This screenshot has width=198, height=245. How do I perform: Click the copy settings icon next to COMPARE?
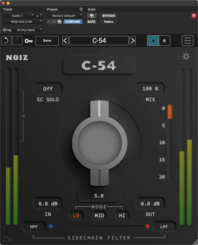(59, 21)
